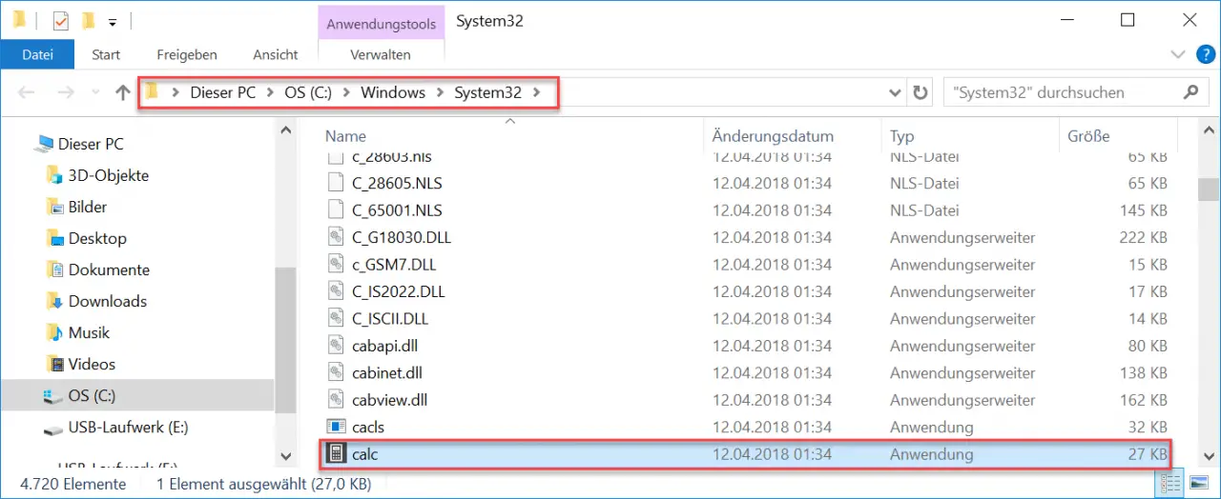Select the cabview.dll file icon
Image resolution: width=1221 pixels, height=499 pixels.
click(x=335, y=400)
